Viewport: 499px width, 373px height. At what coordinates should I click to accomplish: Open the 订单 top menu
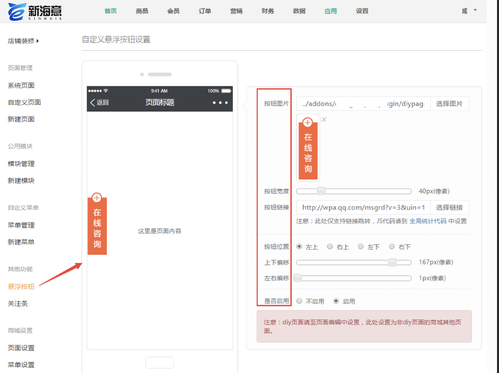tap(205, 11)
